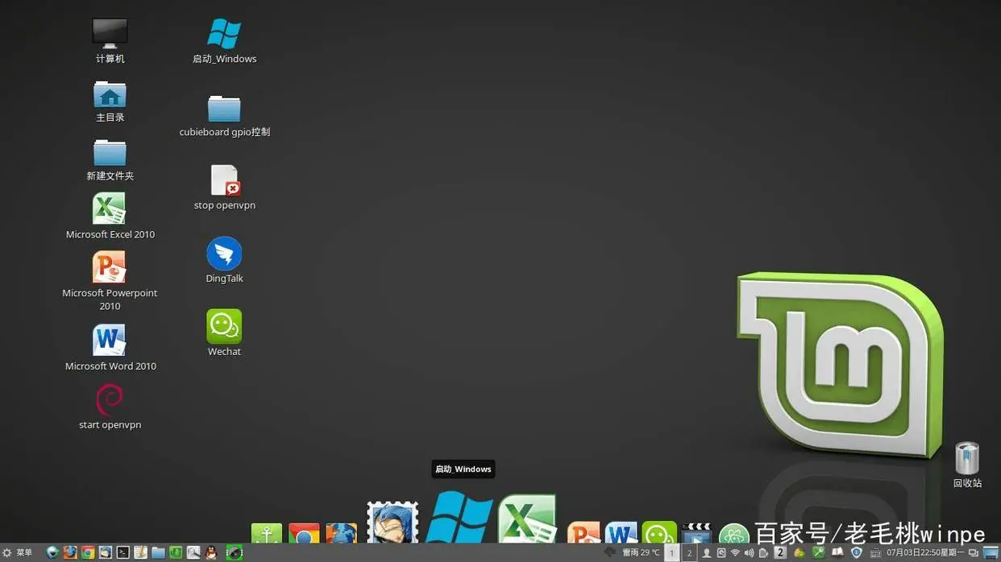Click the user account tray icon
The image size is (1001, 562).
click(707, 552)
